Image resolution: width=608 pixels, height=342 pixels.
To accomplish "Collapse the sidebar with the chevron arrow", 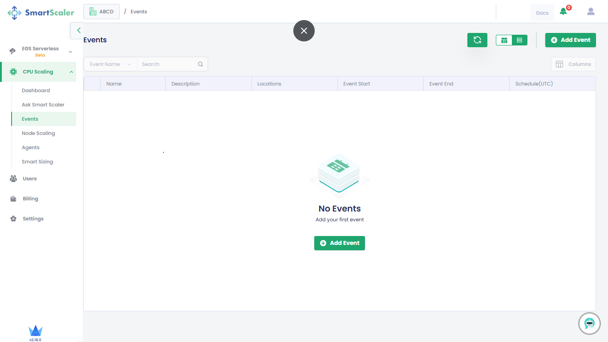I will (x=78, y=31).
